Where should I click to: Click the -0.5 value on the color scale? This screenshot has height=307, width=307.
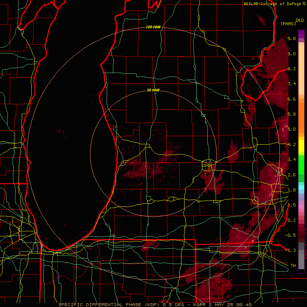coord(290,235)
